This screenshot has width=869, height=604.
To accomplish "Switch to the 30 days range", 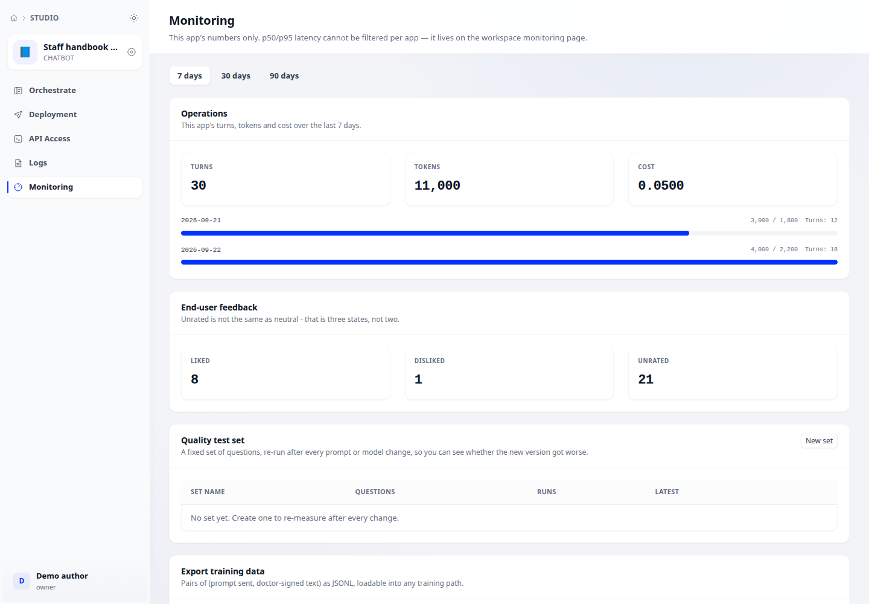I will click(x=235, y=75).
